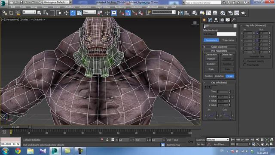Click Create Key Rotation button
This screenshot has width=275, height=155.
[211, 64]
